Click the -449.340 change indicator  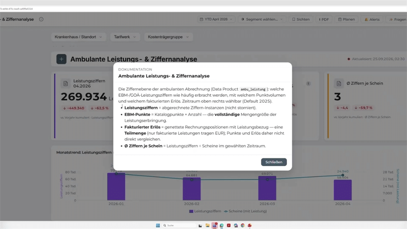tap(74, 108)
